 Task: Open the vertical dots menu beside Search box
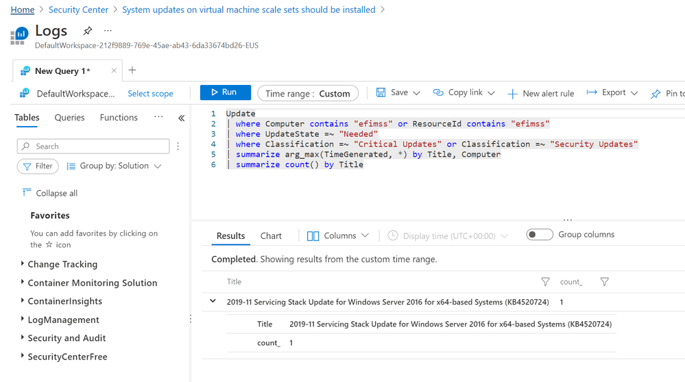point(178,146)
